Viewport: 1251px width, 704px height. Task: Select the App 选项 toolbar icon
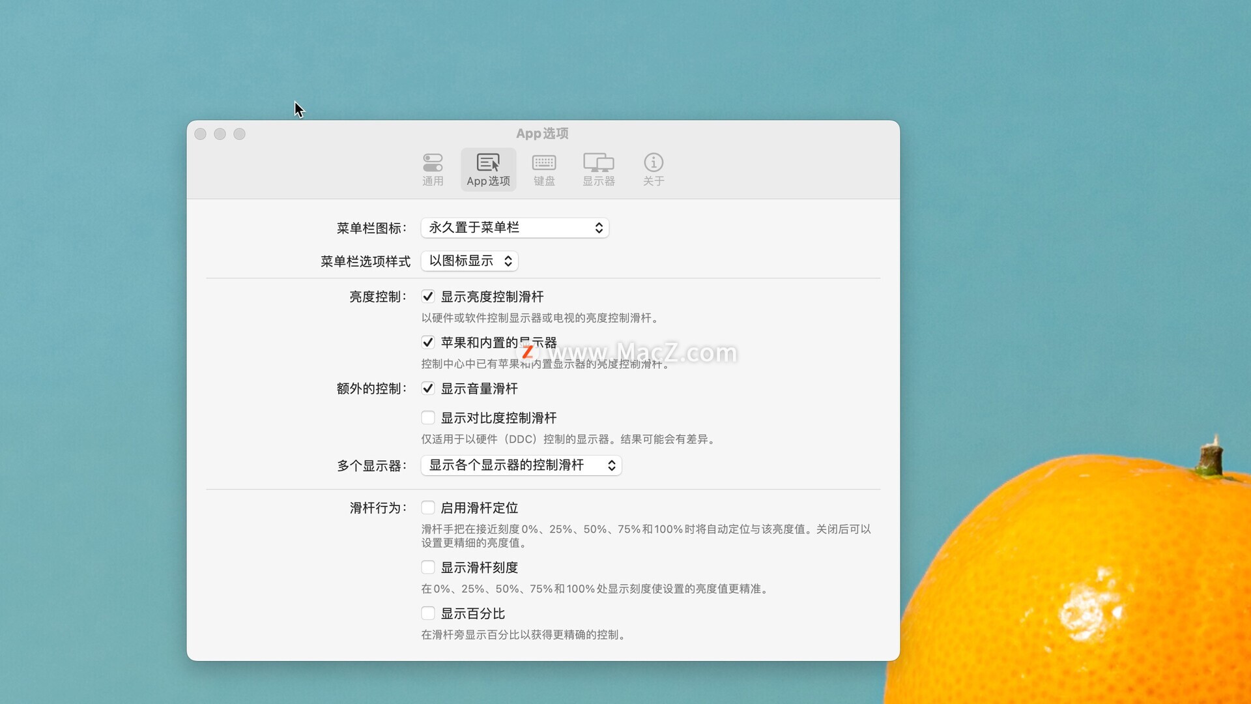489,169
